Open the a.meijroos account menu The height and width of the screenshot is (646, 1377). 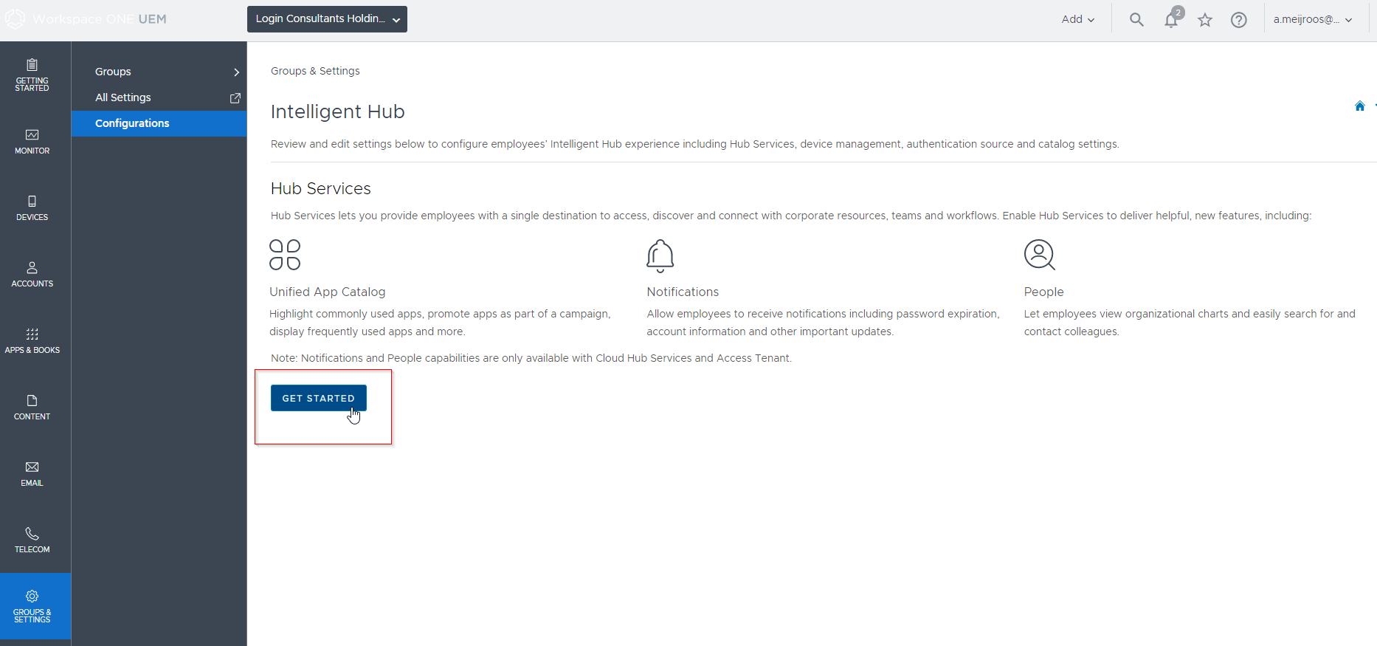[x=1314, y=19]
